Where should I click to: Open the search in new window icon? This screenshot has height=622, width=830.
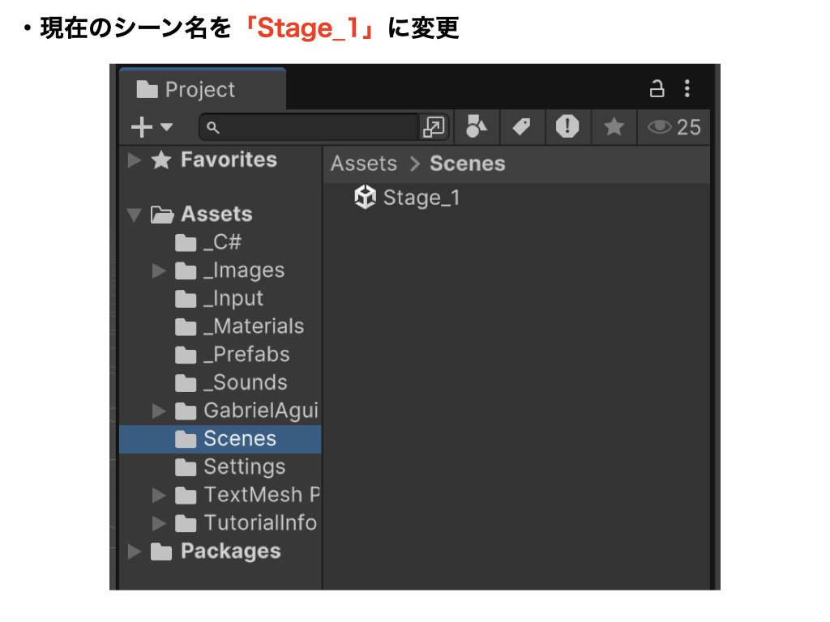pyautogui.click(x=434, y=127)
